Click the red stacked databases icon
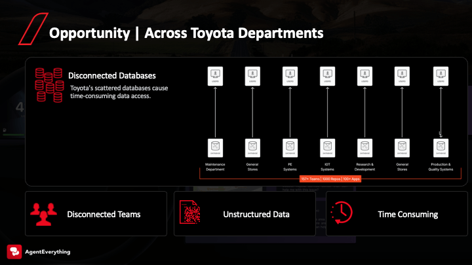472x265 pixels. 49,85
